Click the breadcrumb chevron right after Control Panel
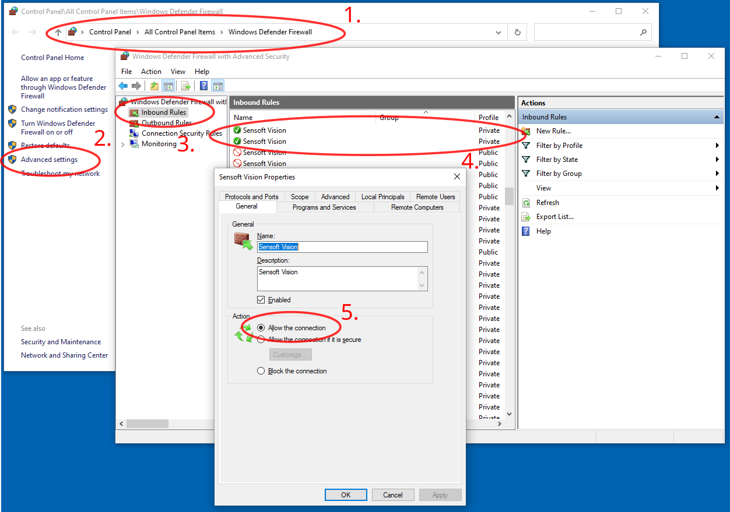730x512 pixels. pyautogui.click(x=138, y=32)
